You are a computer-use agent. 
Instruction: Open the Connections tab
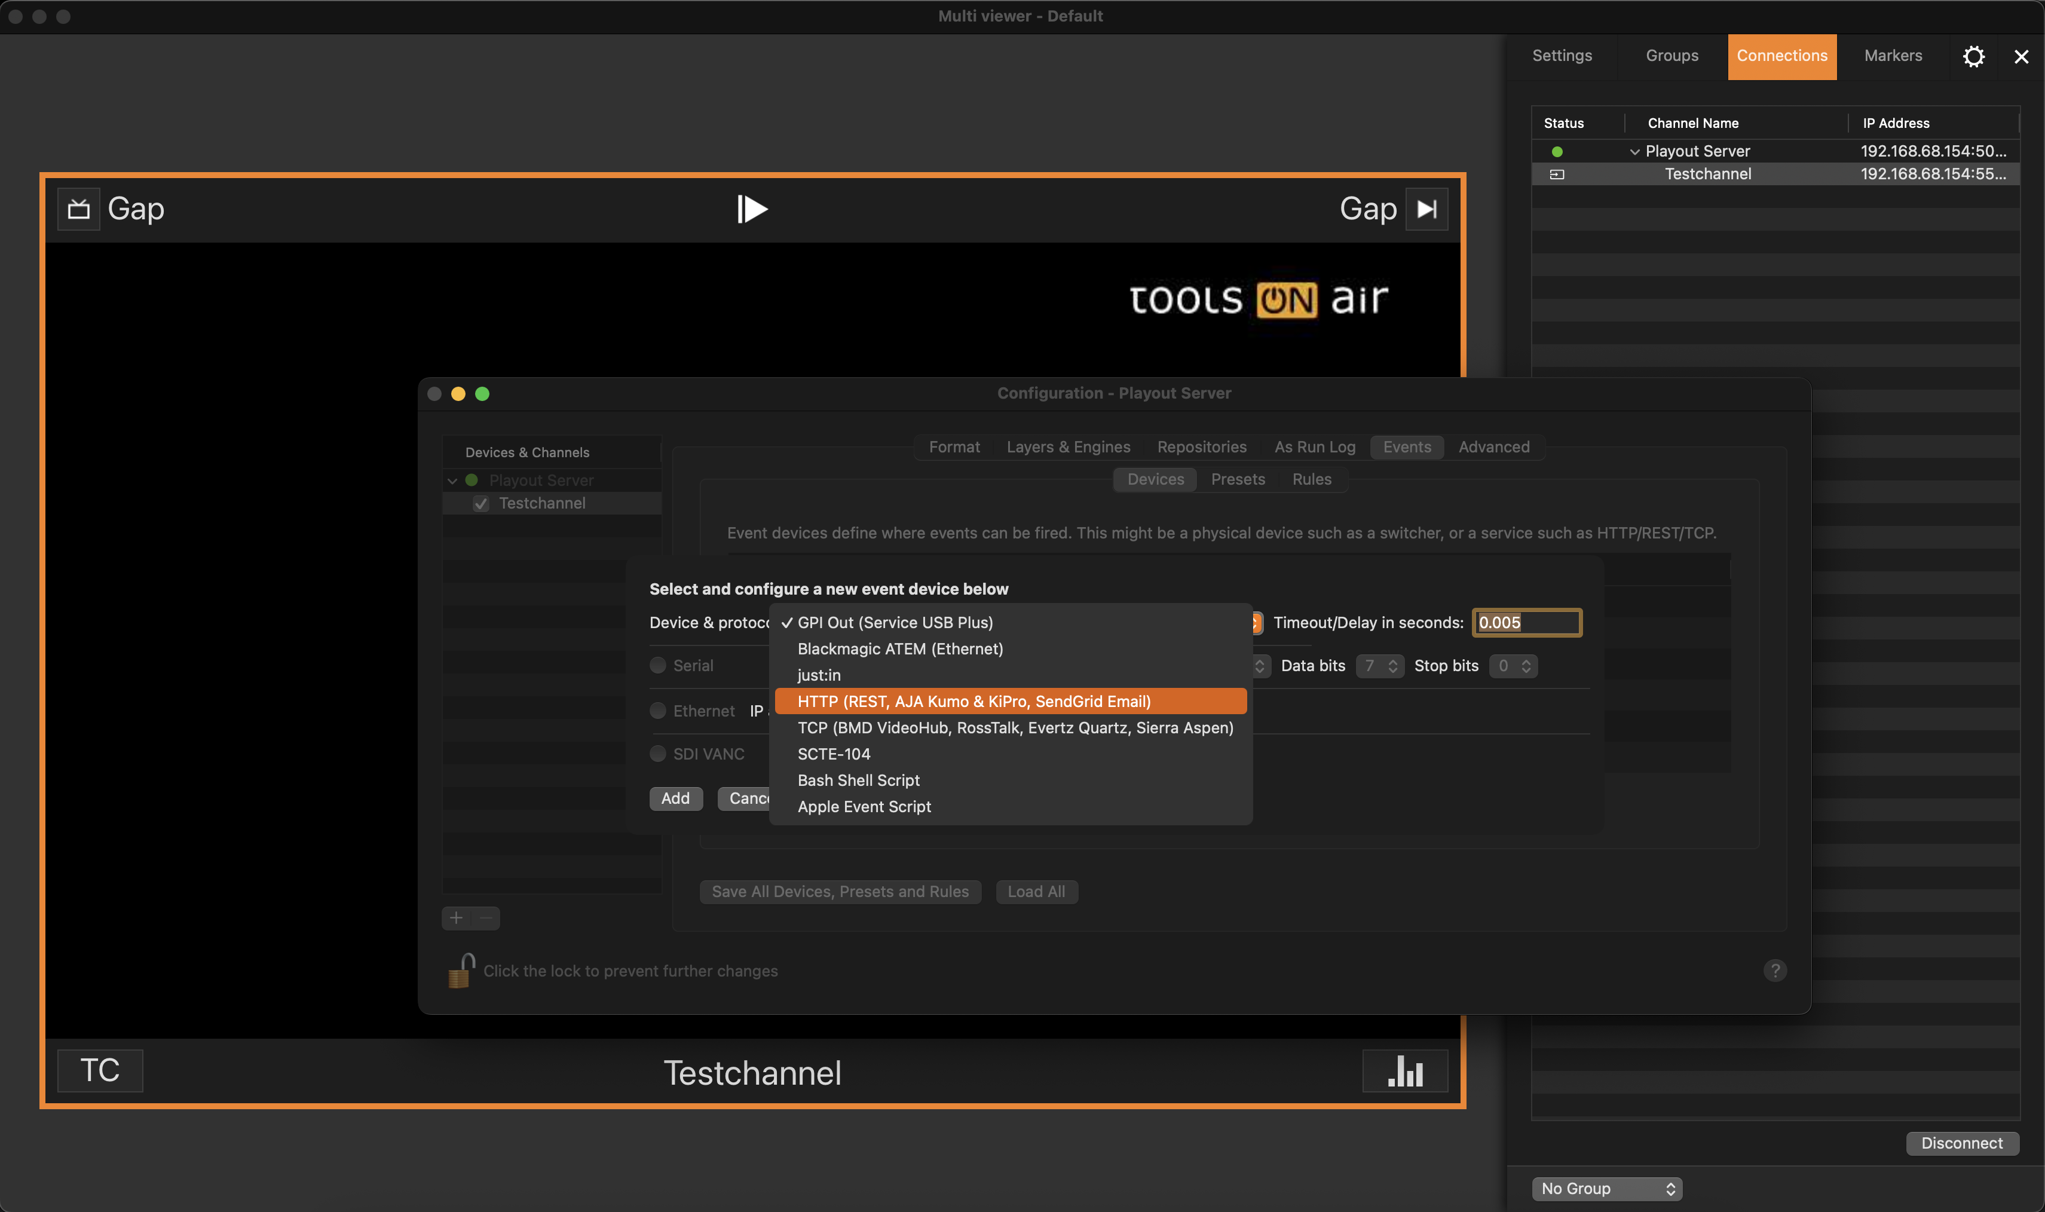point(1782,56)
